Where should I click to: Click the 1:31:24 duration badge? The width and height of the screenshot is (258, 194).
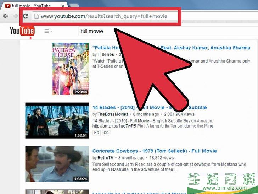pyautogui.click(x=81, y=179)
